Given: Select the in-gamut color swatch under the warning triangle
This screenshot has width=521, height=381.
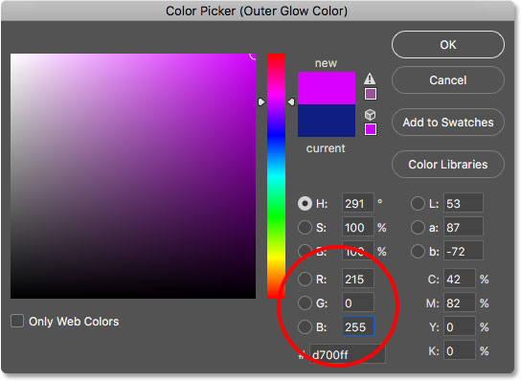Looking at the screenshot, I should tap(371, 94).
